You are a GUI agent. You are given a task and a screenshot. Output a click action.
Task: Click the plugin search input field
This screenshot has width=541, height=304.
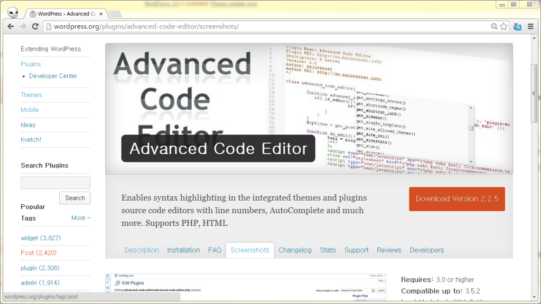click(x=55, y=183)
